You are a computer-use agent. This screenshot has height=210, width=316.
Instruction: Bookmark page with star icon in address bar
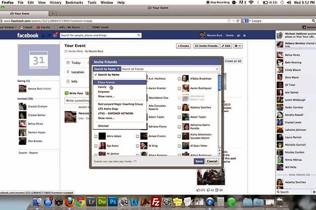(229, 21)
